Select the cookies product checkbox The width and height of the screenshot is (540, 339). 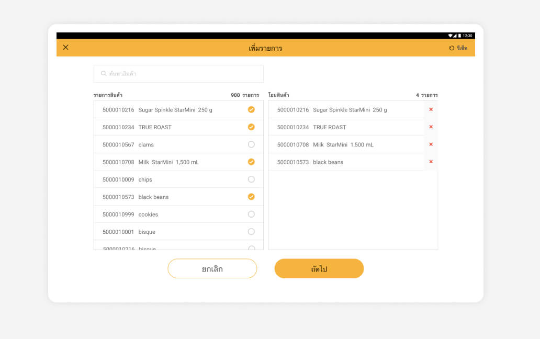pos(251,214)
